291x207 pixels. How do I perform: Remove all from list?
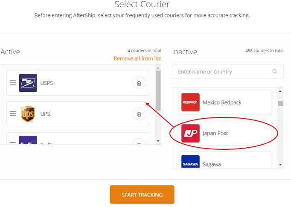[x=137, y=58]
